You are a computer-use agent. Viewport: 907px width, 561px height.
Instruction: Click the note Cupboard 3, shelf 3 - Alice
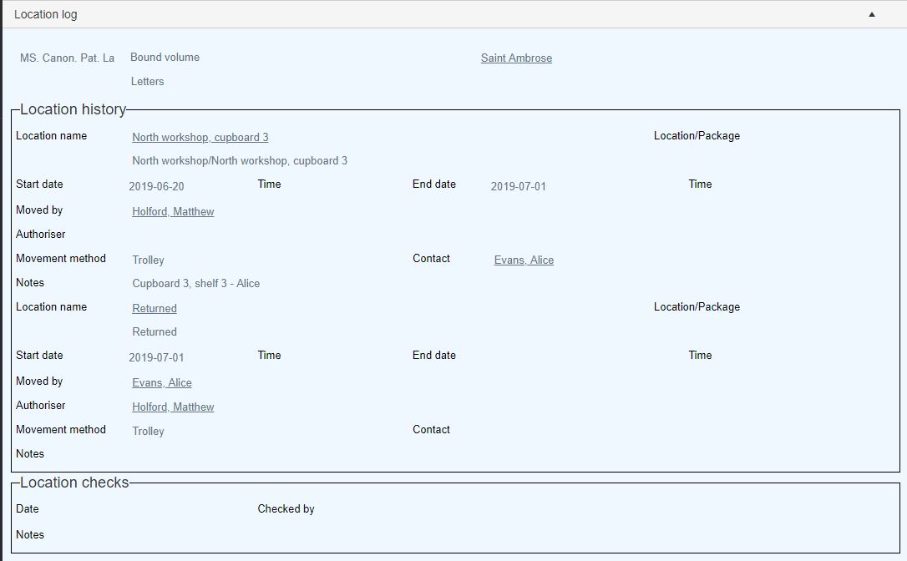click(x=195, y=284)
